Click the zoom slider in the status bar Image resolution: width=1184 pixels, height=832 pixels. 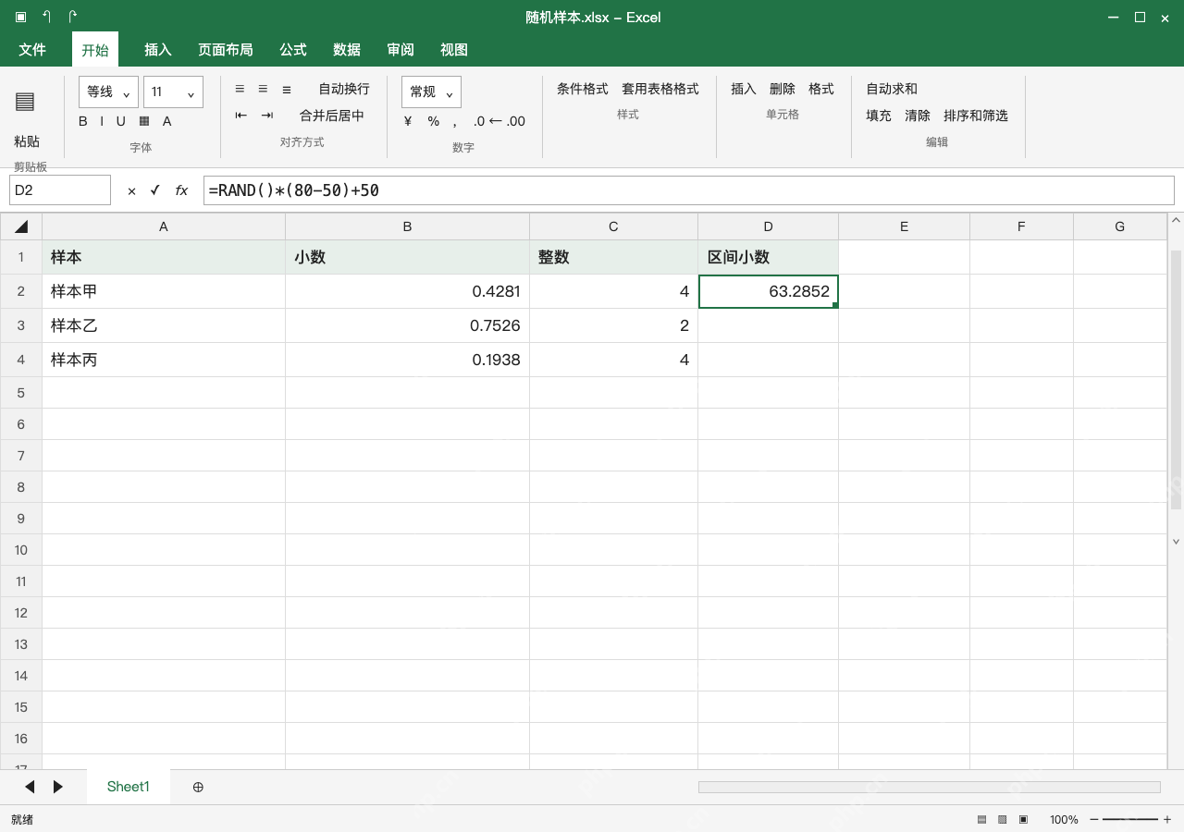tap(1130, 819)
